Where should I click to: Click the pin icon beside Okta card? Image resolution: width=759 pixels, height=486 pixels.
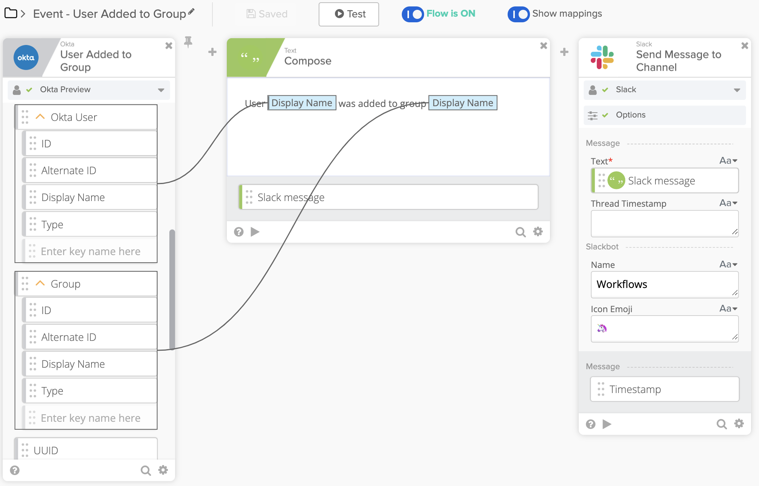click(x=188, y=42)
